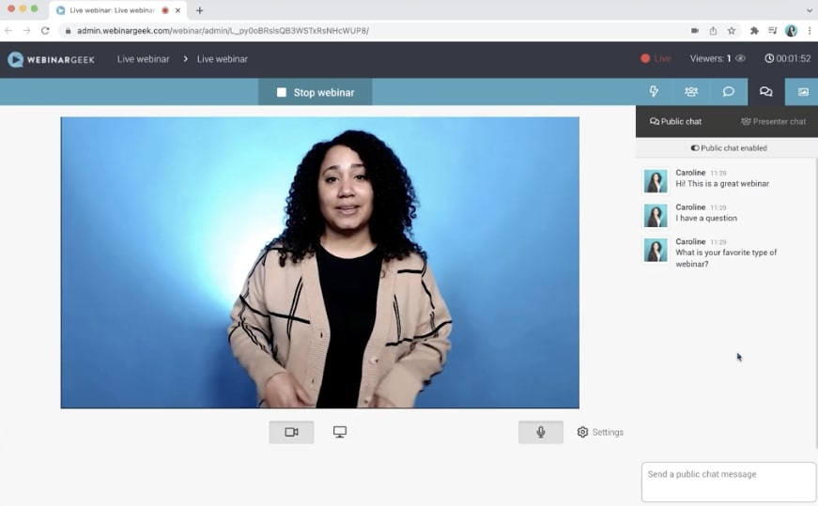Select the Public chat tab
This screenshot has width=818, height=506.
[676, 121]
